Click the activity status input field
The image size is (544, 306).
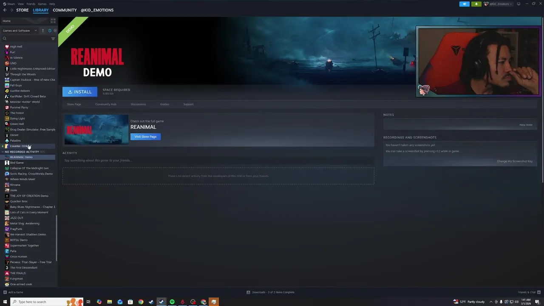click(x=218, y=160)
